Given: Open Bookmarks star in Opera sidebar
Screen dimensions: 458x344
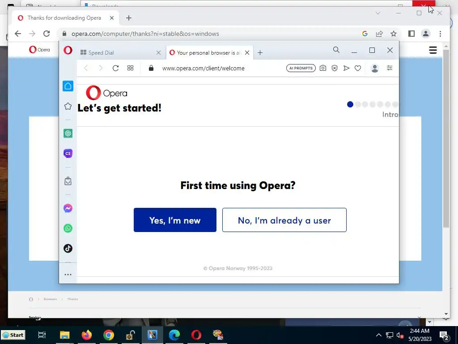Looking at the screenshot, I should coord(68,106).
